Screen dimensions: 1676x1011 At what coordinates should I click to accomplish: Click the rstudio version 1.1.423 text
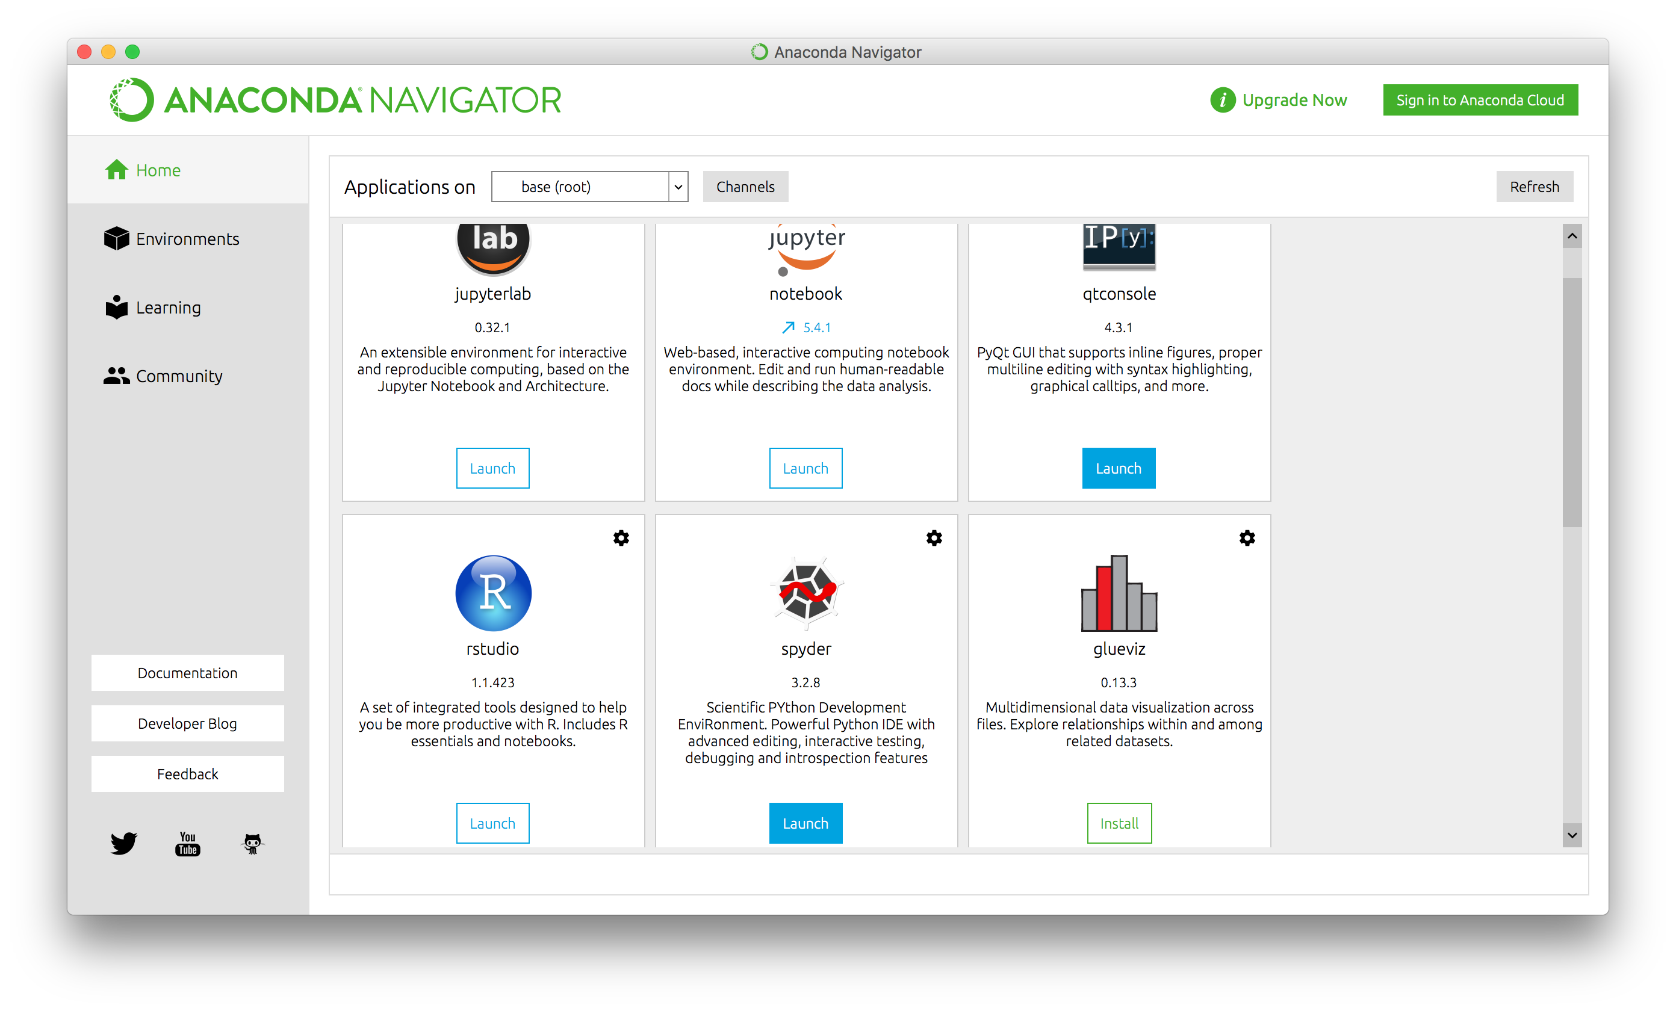[x=492, y=682]
